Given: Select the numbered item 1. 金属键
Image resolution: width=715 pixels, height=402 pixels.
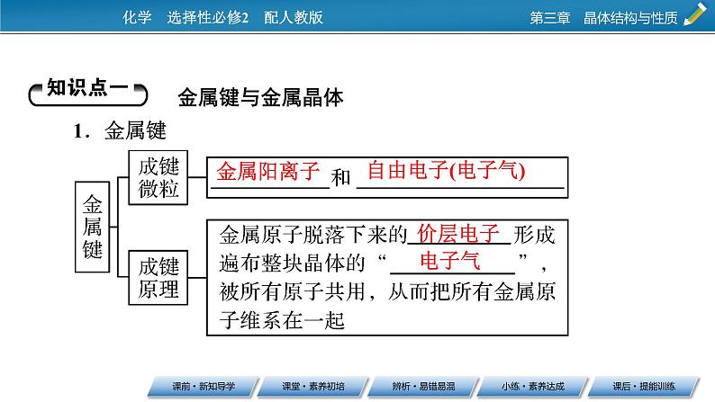Looking at the screenshot, I should pyautogui.click(x=120, y=130).
